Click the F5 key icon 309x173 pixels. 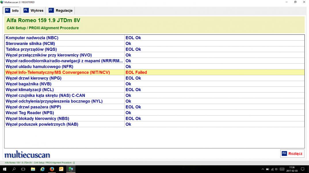point(26,10)
